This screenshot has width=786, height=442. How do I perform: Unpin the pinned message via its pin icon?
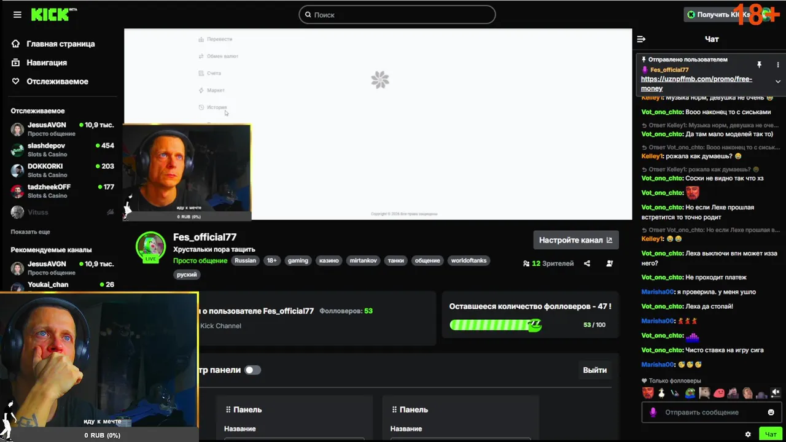pyautogui.click(x=759, y=64)
